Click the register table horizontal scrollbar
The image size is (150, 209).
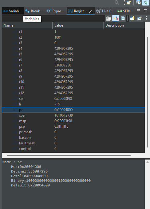pyautogui.click(x=69, y=156)
